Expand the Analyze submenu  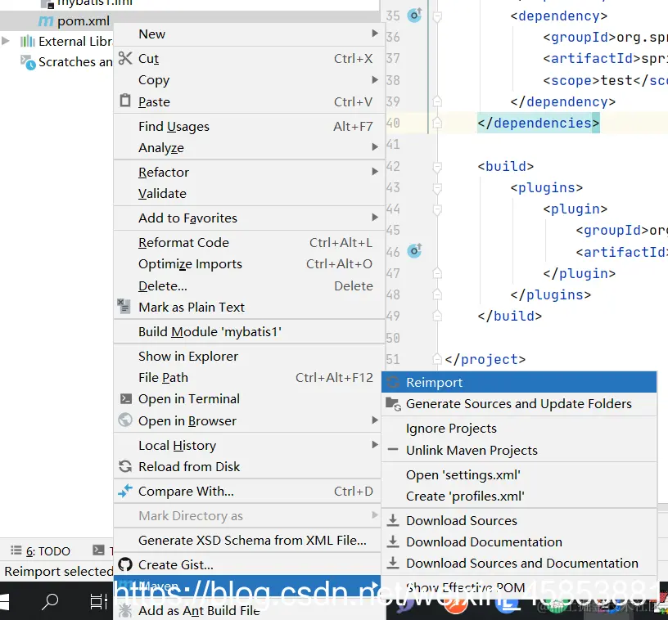point(375,146)
